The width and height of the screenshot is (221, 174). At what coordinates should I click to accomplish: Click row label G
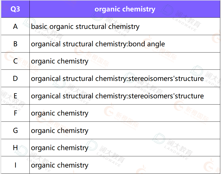(x=15, y=130)
